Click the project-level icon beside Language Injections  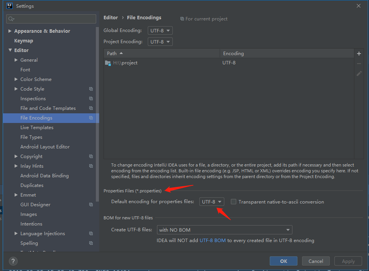click(91, 234)
